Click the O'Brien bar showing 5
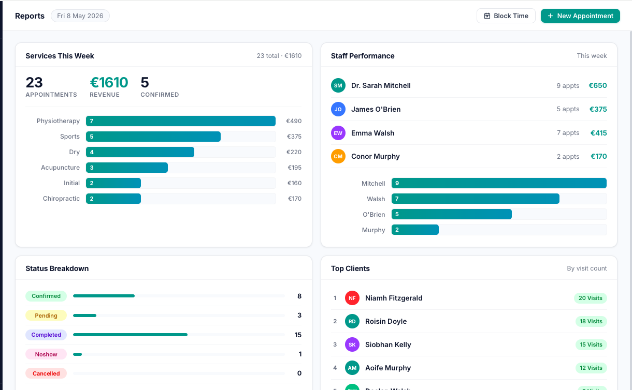 pos(452,214)
